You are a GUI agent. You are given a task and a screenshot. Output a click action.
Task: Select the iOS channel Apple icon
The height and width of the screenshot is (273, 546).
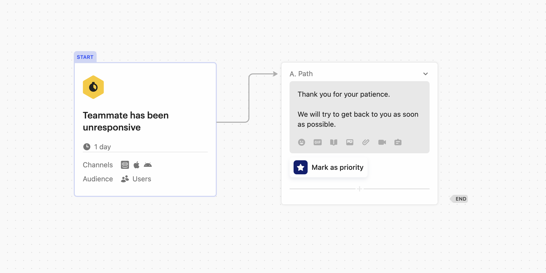tap(136, 165)
